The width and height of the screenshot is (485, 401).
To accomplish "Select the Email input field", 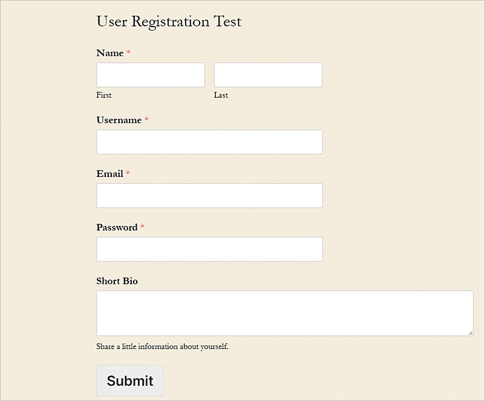I will [209, 196].
